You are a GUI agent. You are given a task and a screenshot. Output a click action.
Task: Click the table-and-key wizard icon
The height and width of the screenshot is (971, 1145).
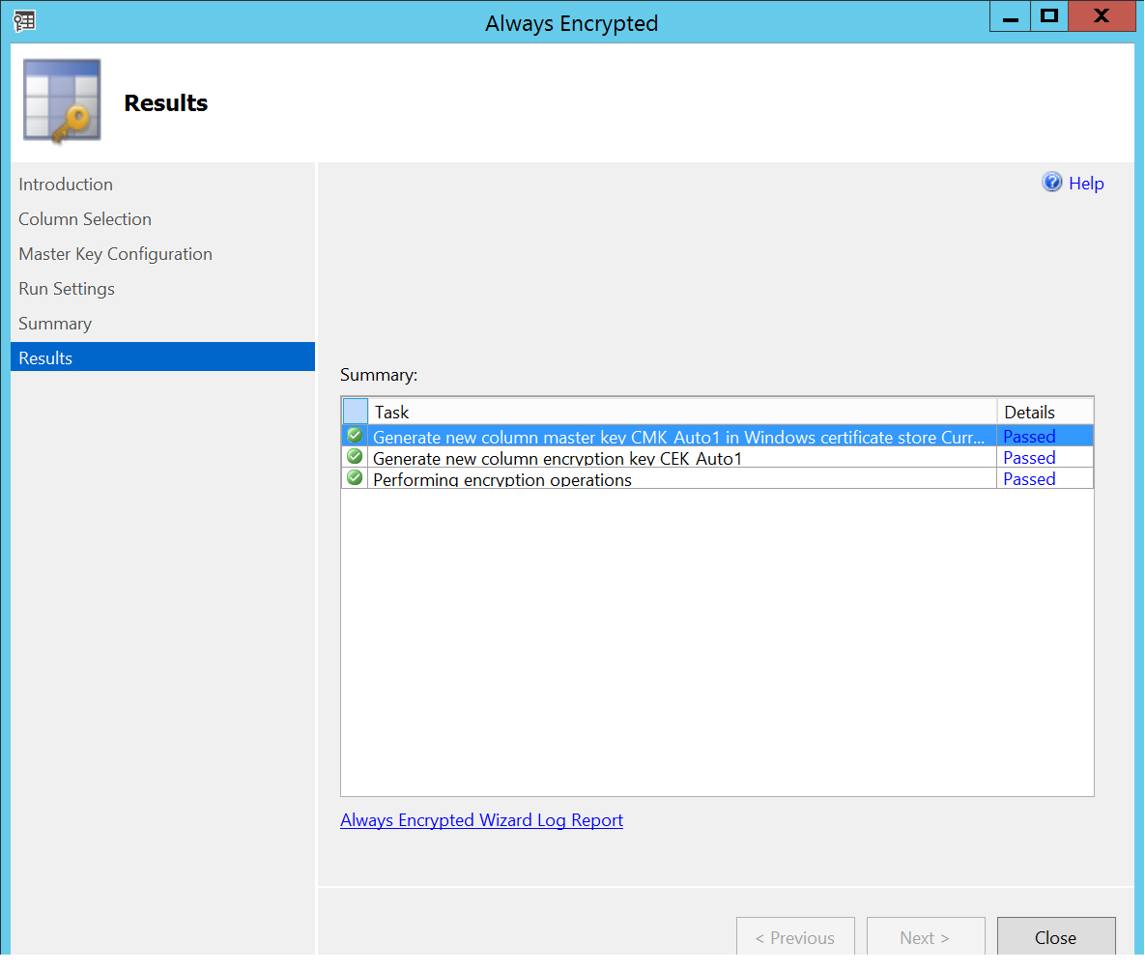click(x=62, y=100)
